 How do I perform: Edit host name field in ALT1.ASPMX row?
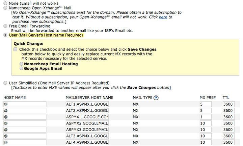point(25,104)
